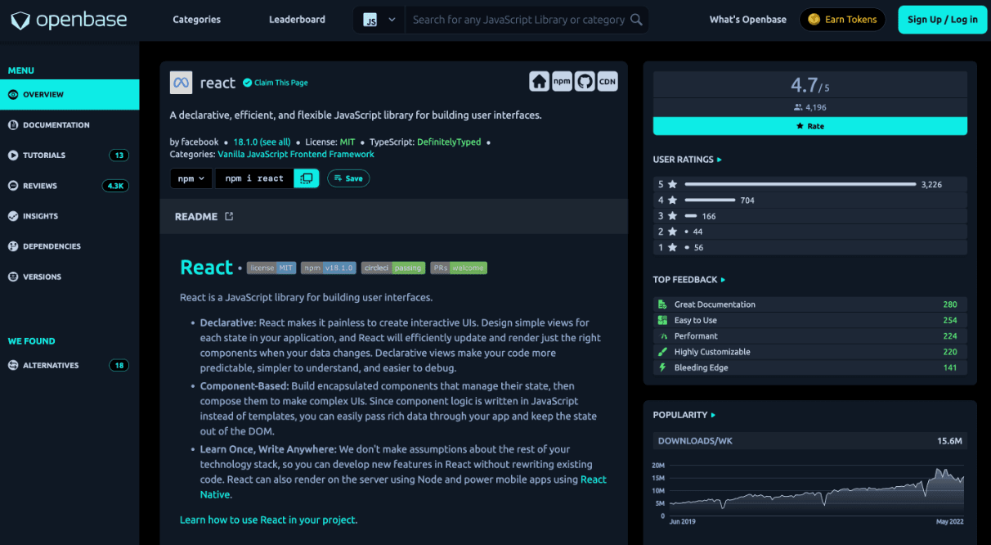The width and height of the screenshot is (991, 545).
Task: Click the Tutorials play icon
Action: (13, 155)
